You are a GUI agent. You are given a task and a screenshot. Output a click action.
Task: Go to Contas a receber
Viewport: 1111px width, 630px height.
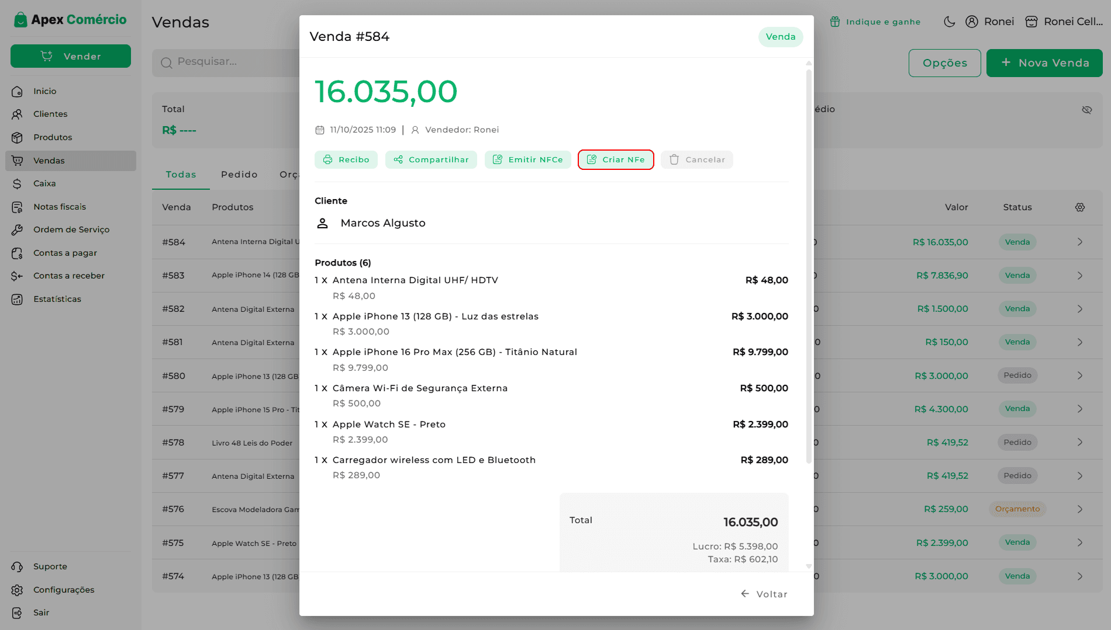coord(71,276)
